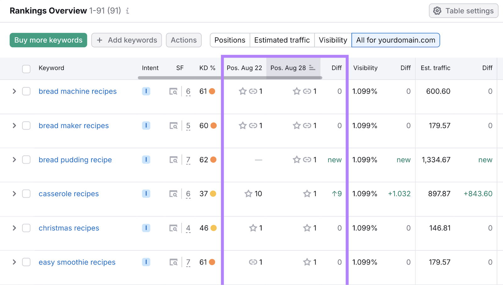Open Table settings via the gear icon
The image size is (503, 285).
pos(437,10)
